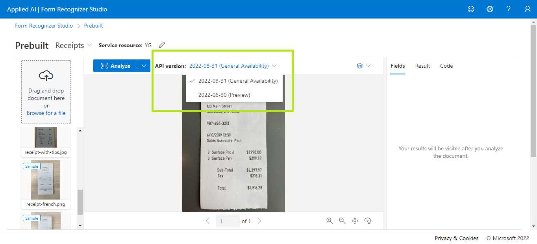This screenshot has width=537, height=244.
Task: Click the 'Drag and drop document here' text
Action: (x=46, y=94)
